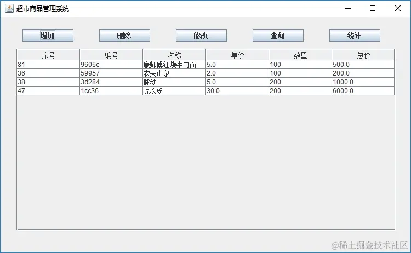Image resolution: width=411 pixels, height=253 pixels.
Task: Open the 修改 function
Action: [x=201, y=36]
